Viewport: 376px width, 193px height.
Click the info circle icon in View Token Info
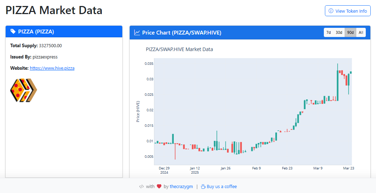[x=331, y=11]
